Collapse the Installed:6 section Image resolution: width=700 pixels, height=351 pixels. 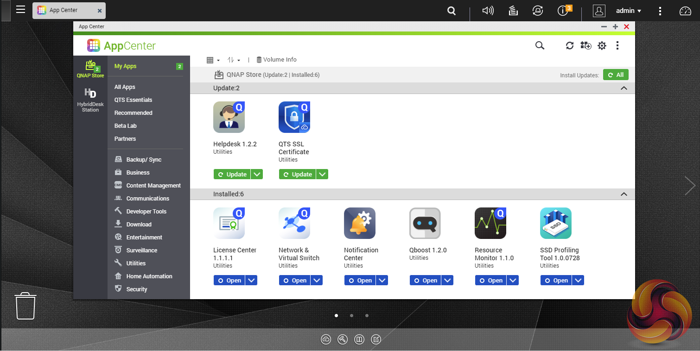(x=624, y=194)
